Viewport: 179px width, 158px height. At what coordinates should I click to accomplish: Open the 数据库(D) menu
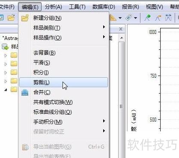(104, 7)
